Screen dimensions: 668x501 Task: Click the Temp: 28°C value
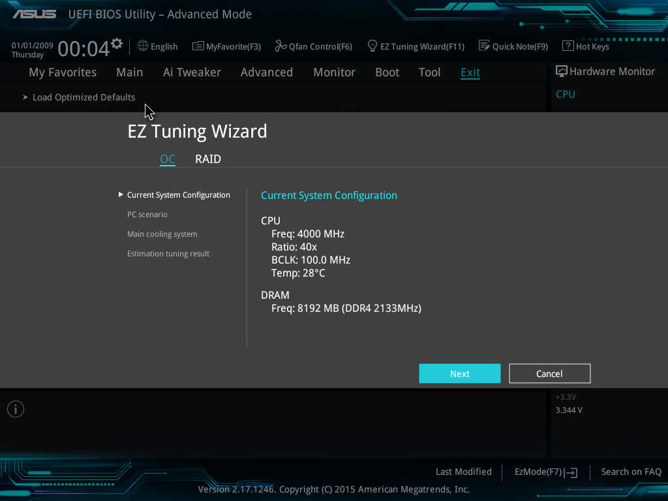298,273
